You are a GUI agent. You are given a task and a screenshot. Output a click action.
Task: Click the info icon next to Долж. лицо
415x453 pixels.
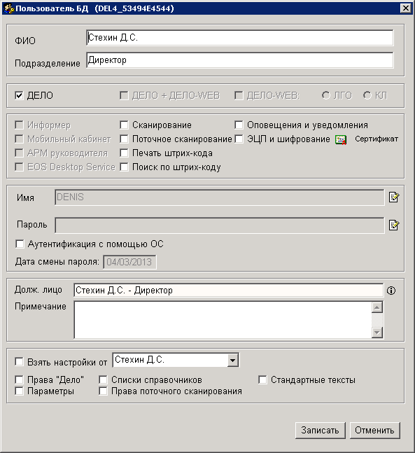point(391,291)
